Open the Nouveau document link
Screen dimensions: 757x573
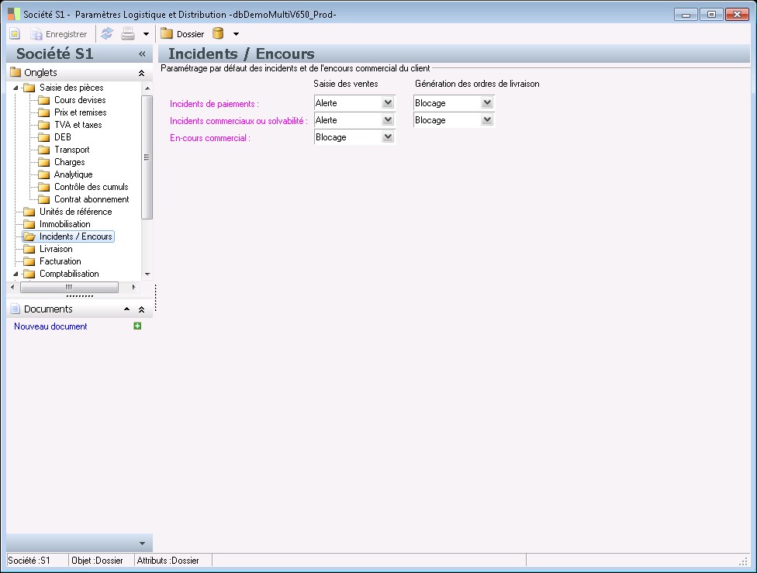50,326
